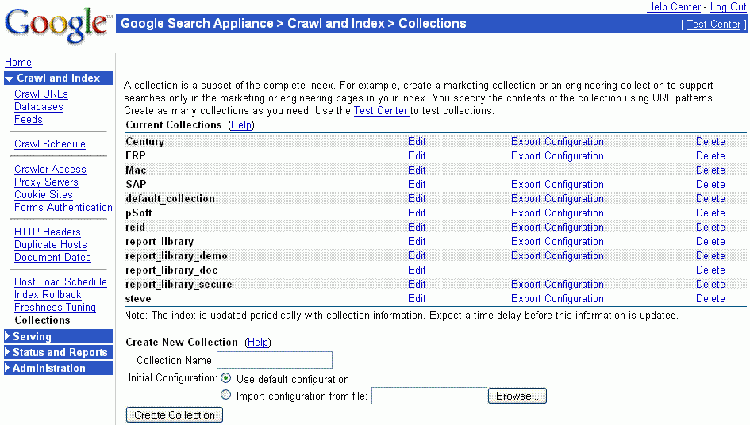750x425 pixels.
Task: Edit the steve collection
Action: coord(417,299)
